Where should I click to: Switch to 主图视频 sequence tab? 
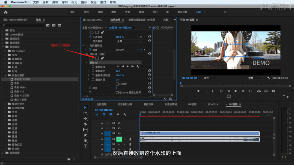(101, 104)
